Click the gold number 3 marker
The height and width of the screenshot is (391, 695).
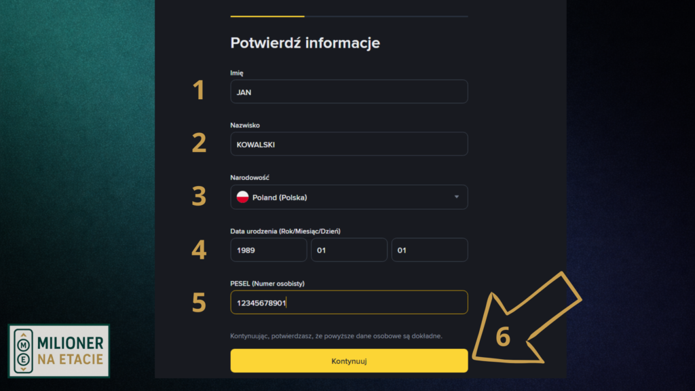tap(198, 196)
